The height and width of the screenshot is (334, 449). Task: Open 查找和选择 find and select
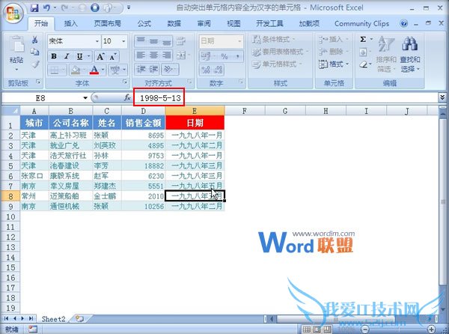410,55
